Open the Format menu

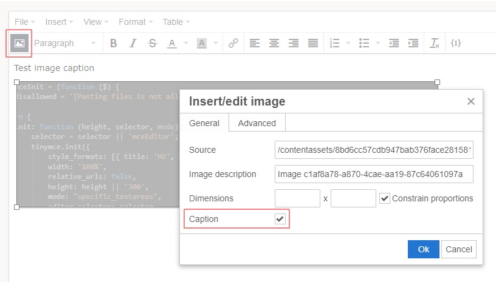pos(136,22)
